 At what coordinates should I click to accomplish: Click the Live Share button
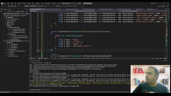click(x=162, y=6)
